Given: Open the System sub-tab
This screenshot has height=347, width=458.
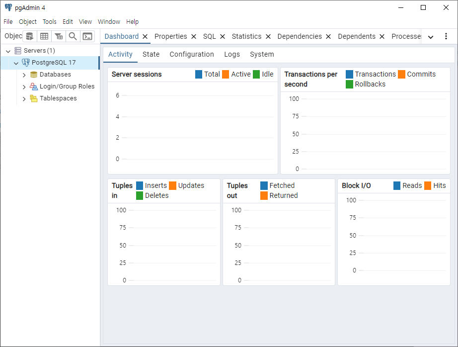Looking at the screenshot, I should (262, 54).
